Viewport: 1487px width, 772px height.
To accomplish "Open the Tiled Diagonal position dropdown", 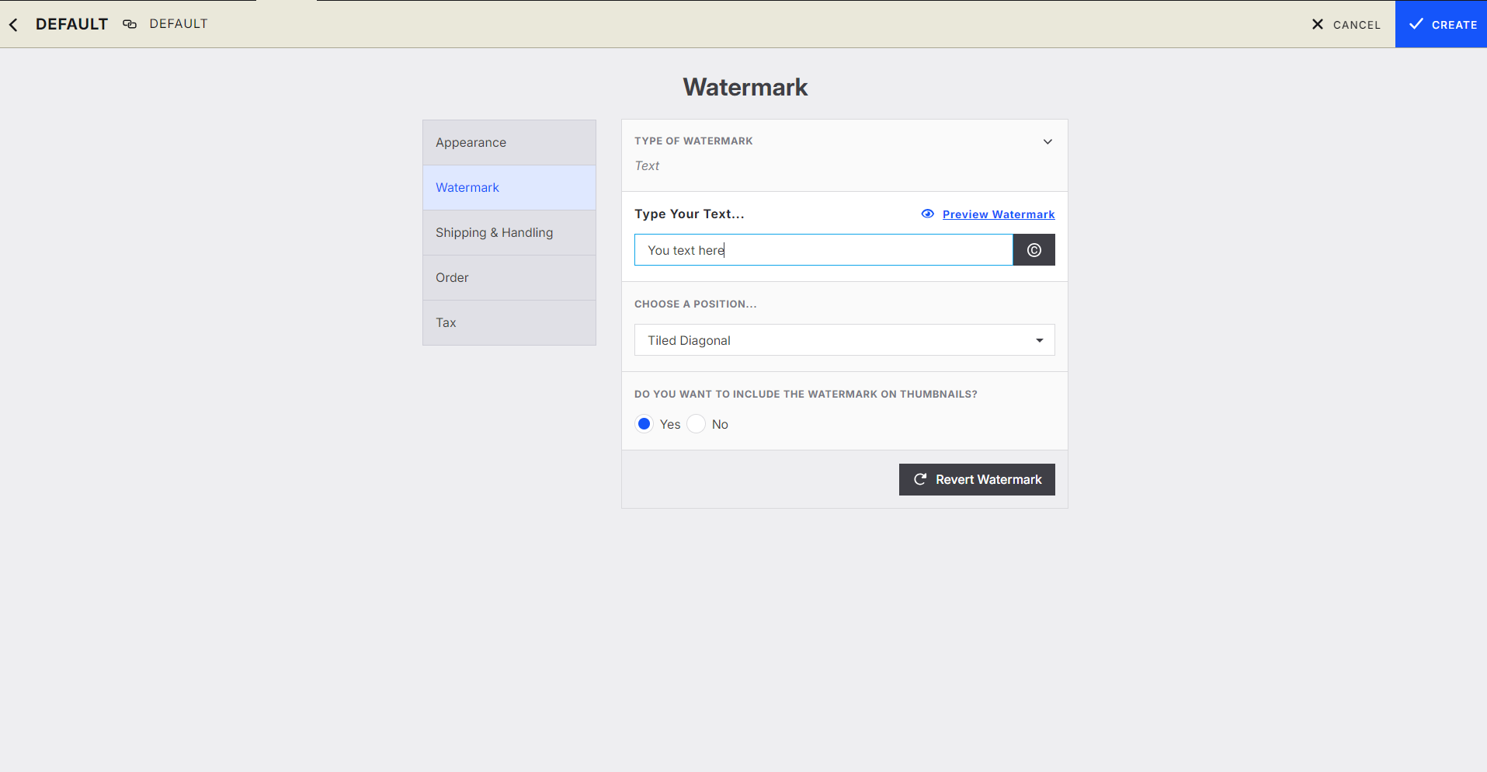I will point(844,340).
